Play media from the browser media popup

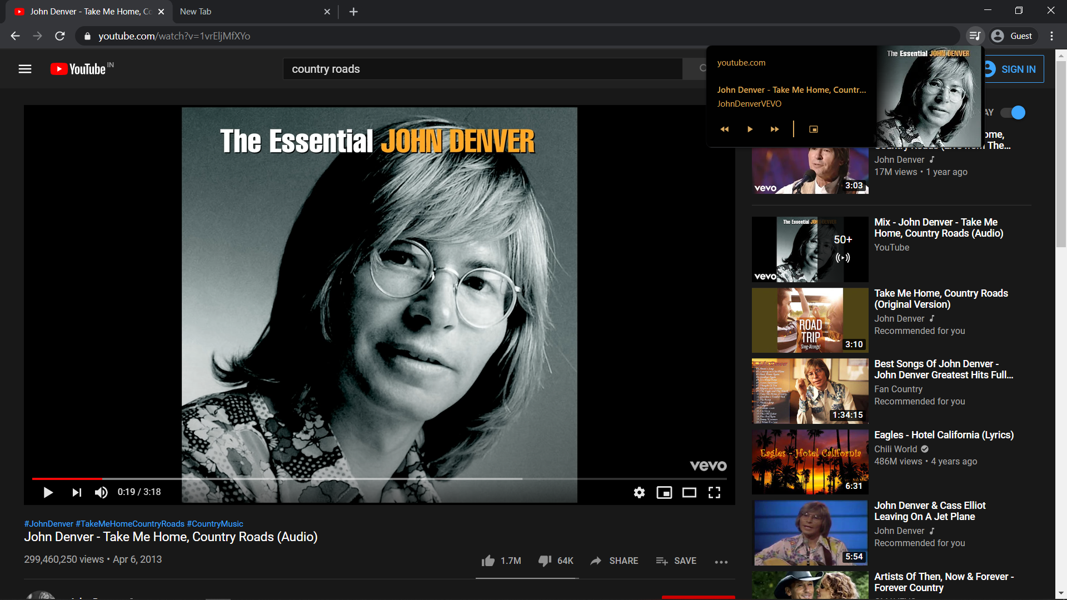750,129
